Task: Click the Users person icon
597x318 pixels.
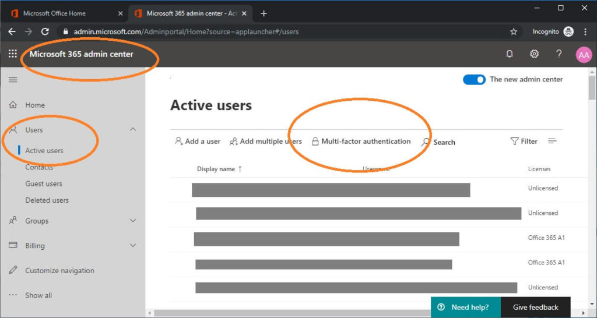Action: [x=13, y=129]
